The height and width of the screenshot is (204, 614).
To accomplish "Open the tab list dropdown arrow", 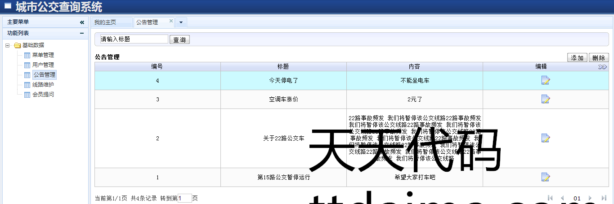I will click(181, 22).
